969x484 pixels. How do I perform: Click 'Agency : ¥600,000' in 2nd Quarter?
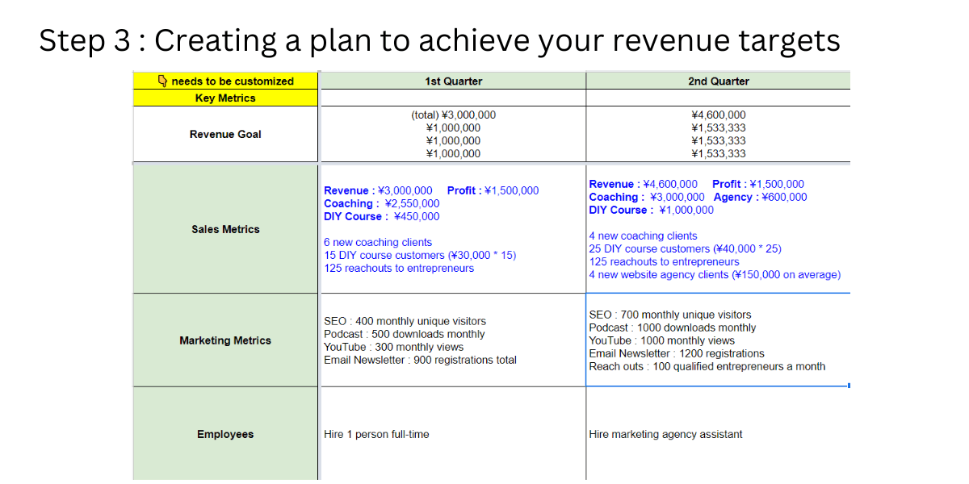pyautogui.click(x=760, y=198)
